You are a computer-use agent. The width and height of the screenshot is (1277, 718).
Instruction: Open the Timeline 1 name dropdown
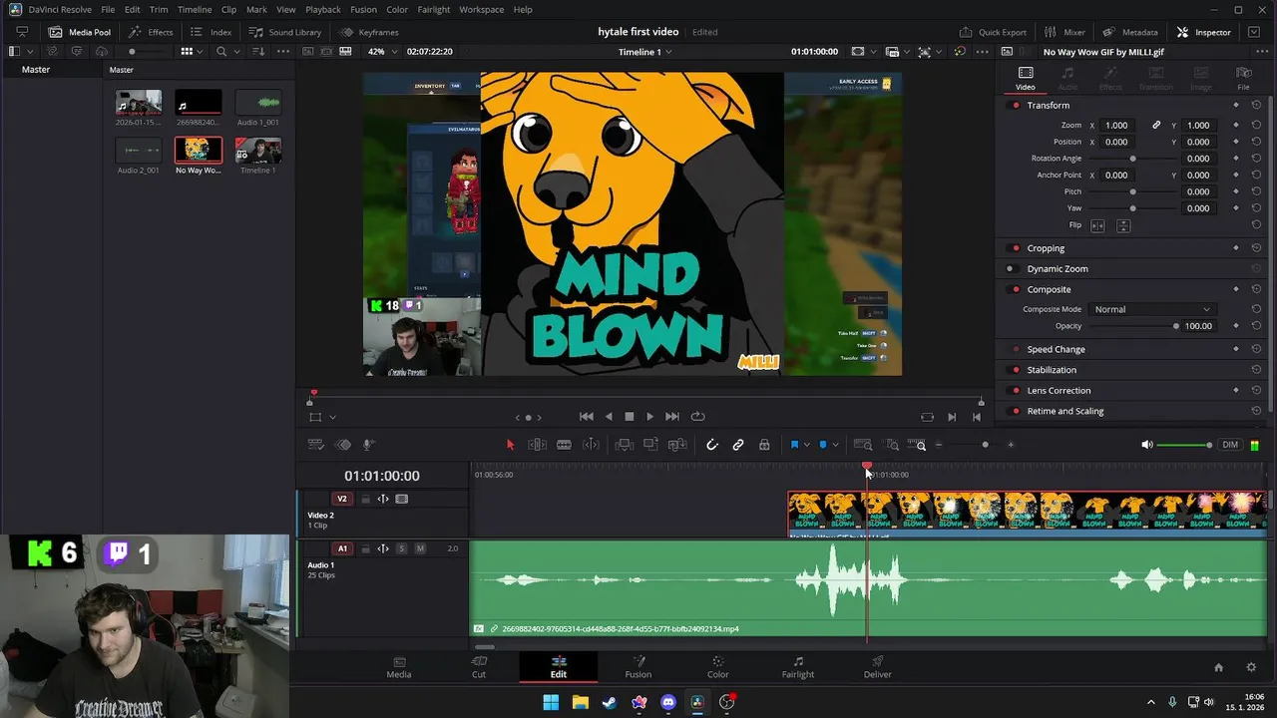click(x=644, y=52)
